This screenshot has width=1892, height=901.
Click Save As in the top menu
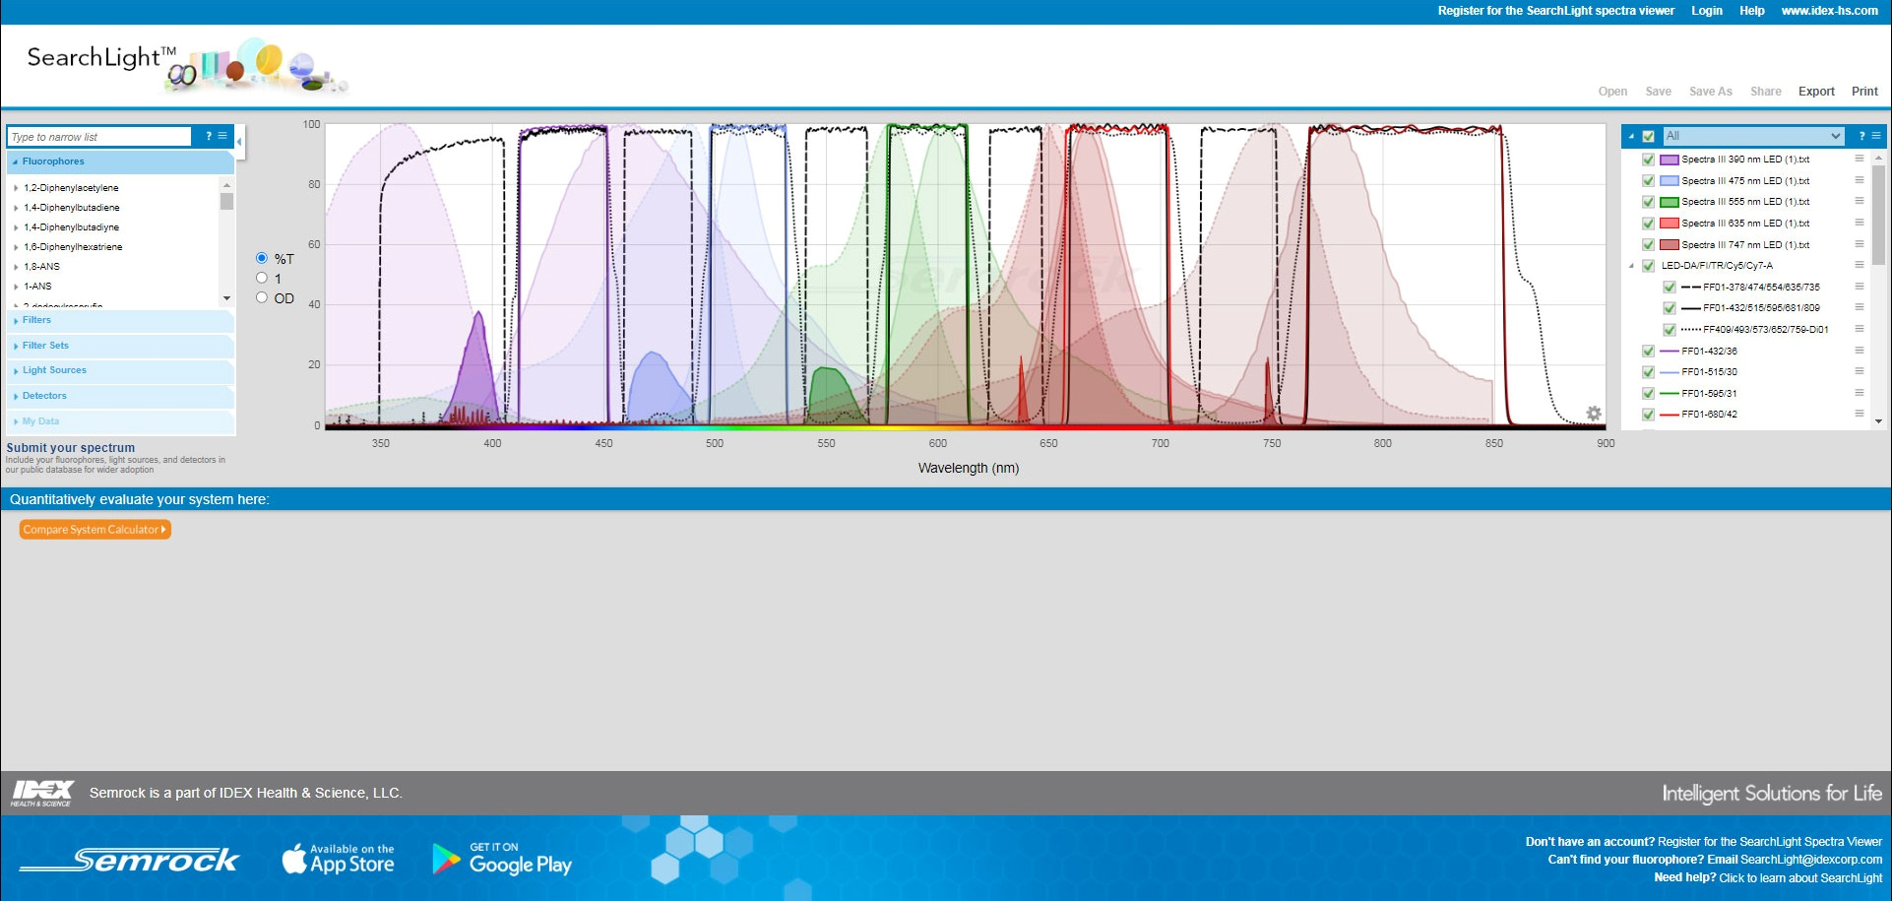[x=1711, y=92]
